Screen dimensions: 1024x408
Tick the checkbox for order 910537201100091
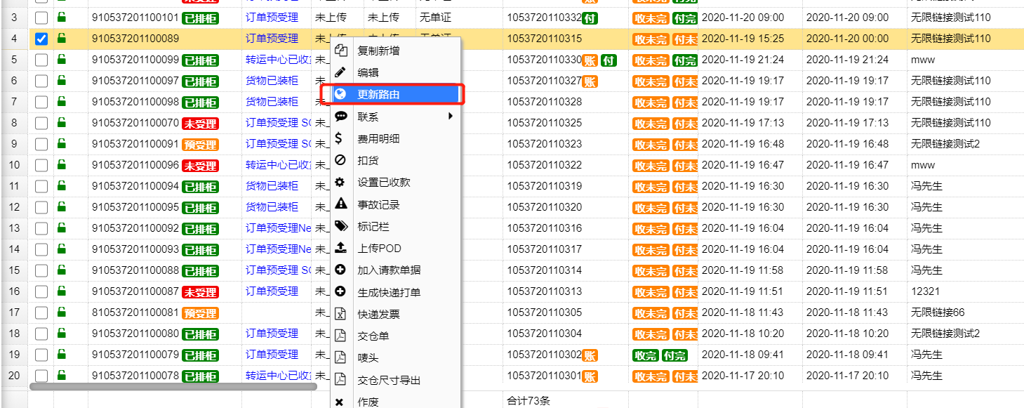click(x=41, y=144)
